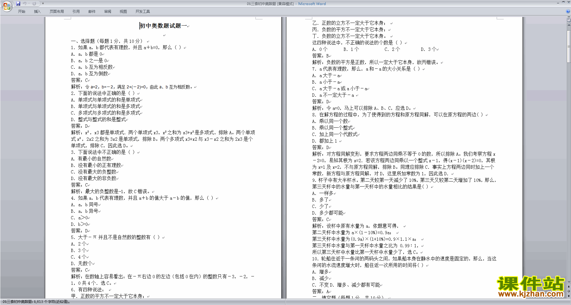The image size is (571, 305).
Task: Click option D. 整式与整式的和是整式
Action: 98,120
